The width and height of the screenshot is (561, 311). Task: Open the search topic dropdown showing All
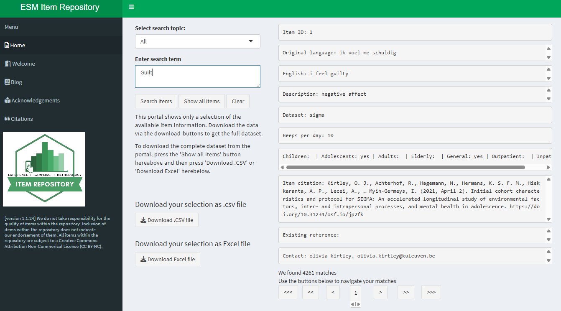click(198, 41)
